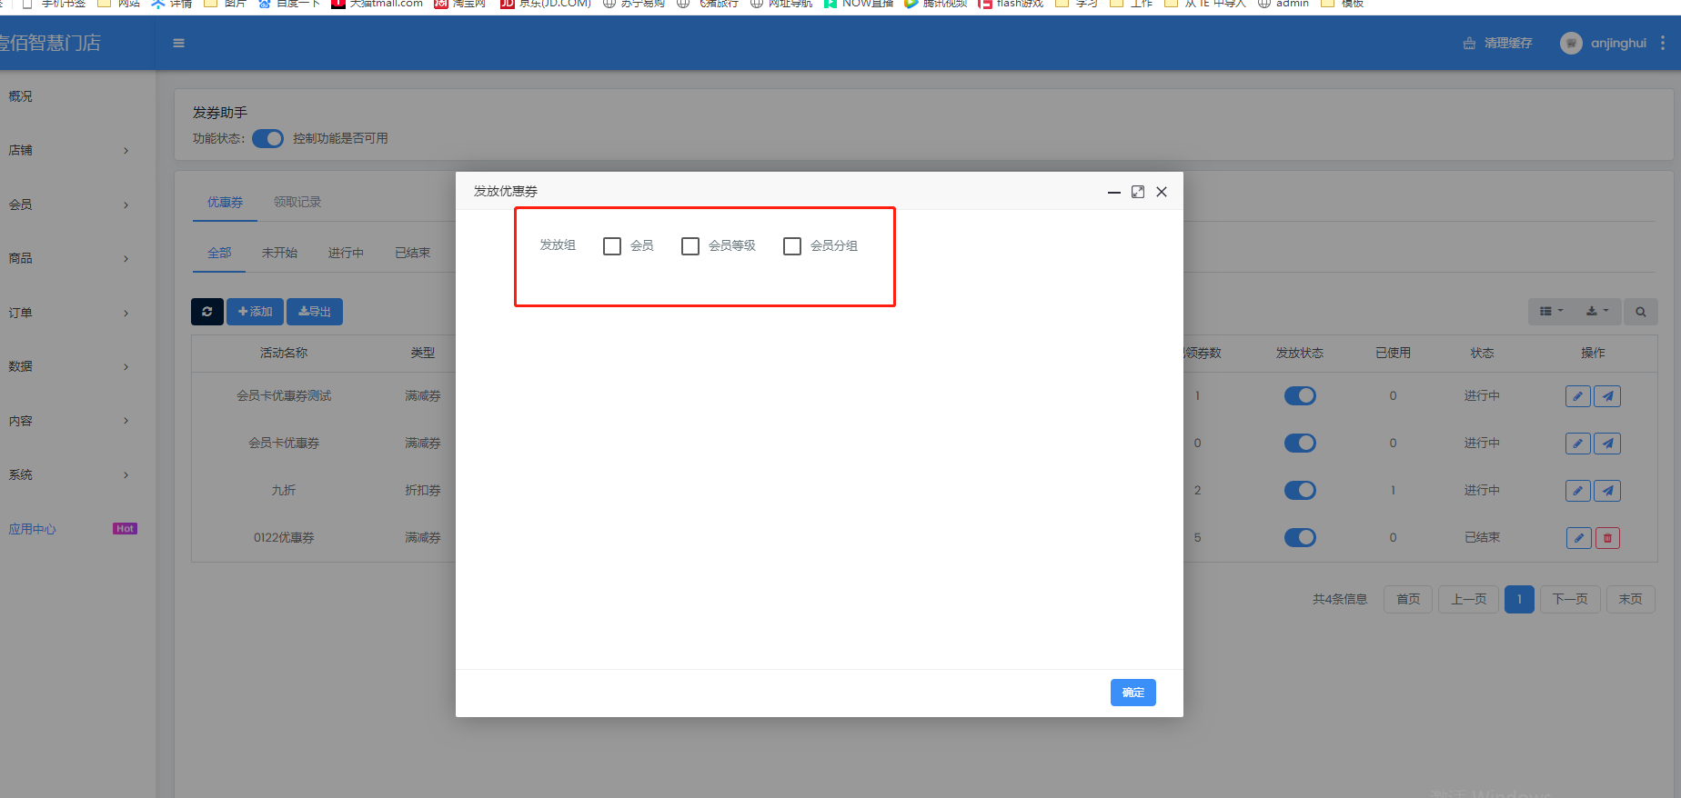Open 概况 in the sidebar
Screen dimensions: 1681x798
21,96
